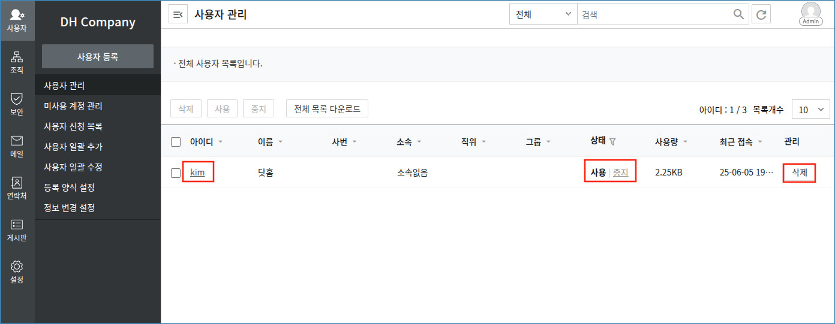Click the refresh icon beside search
The image size is (835, 324).
pyautogui.click(x=761, y=14)
